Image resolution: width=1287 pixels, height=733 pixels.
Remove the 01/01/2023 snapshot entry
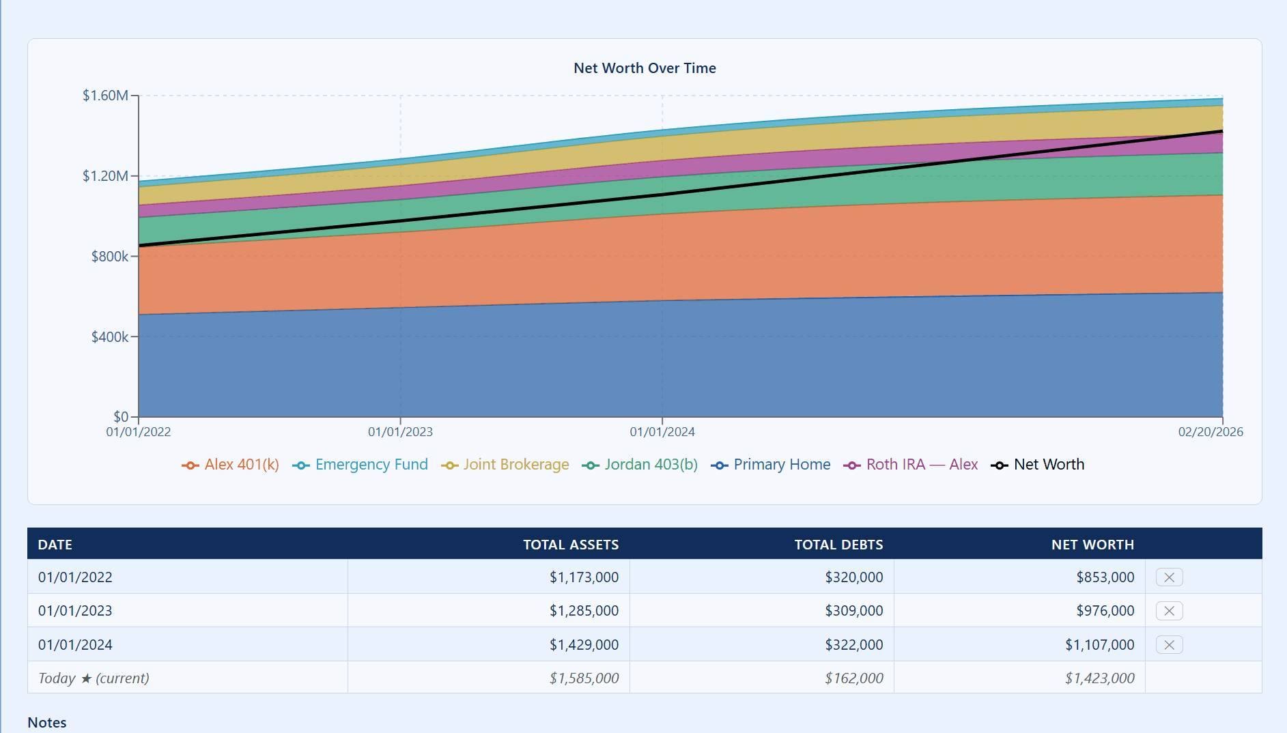[x=1169, y=611]
